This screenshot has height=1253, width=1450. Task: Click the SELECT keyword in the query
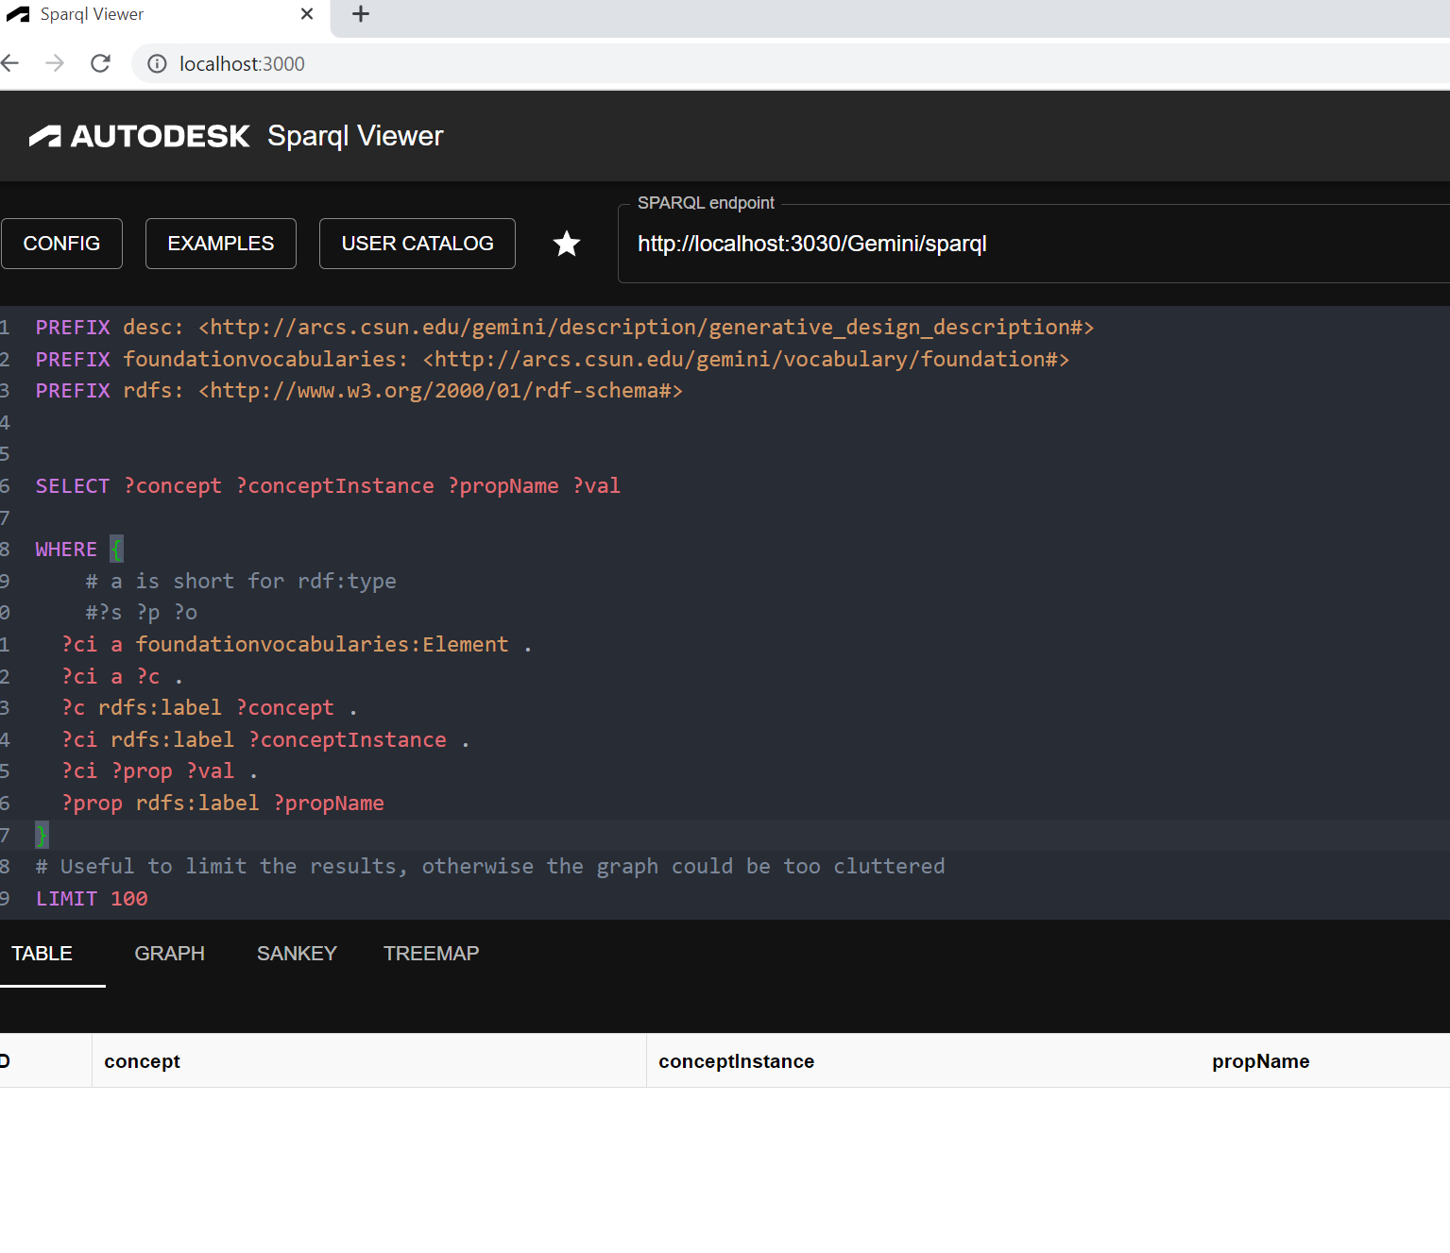pos(73,486)
